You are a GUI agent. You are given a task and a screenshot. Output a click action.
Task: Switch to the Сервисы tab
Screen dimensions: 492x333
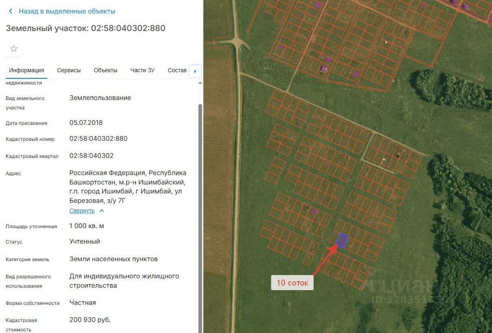click(x=69, y=70)
